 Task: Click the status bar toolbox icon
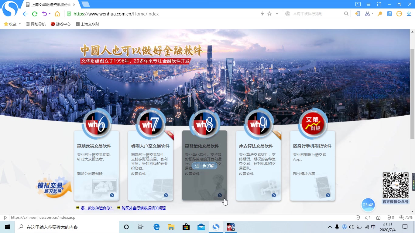(378, 218)
